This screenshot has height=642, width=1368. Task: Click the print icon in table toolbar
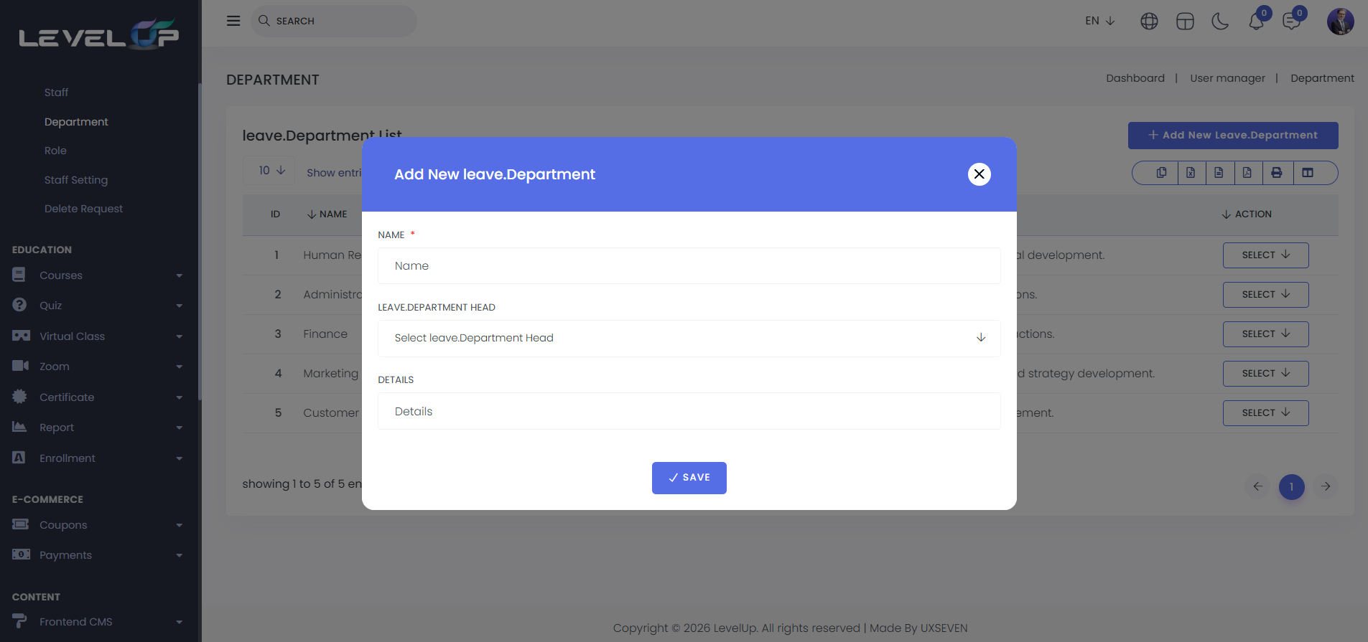point(1276,173)
